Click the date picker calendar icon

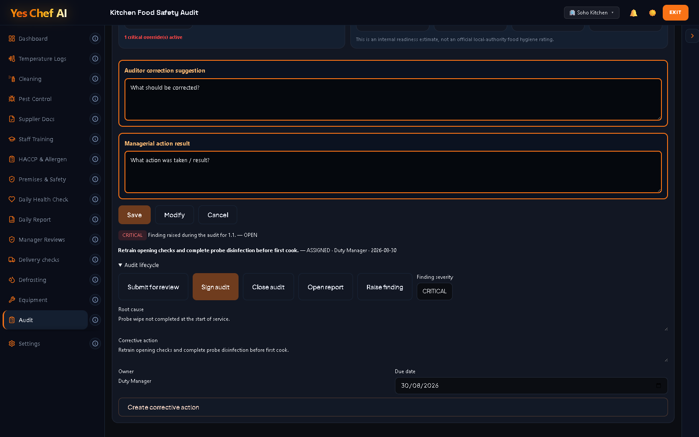pyautogui.click(x=658, y=385)
